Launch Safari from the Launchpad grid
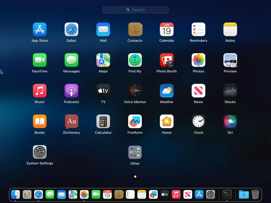This screenshot has width=271, height=203. [71, 29]
